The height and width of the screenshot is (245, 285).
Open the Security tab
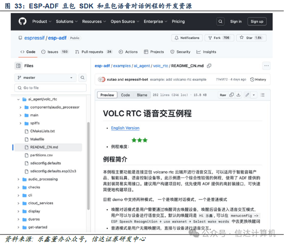click(x=180, y=52)
